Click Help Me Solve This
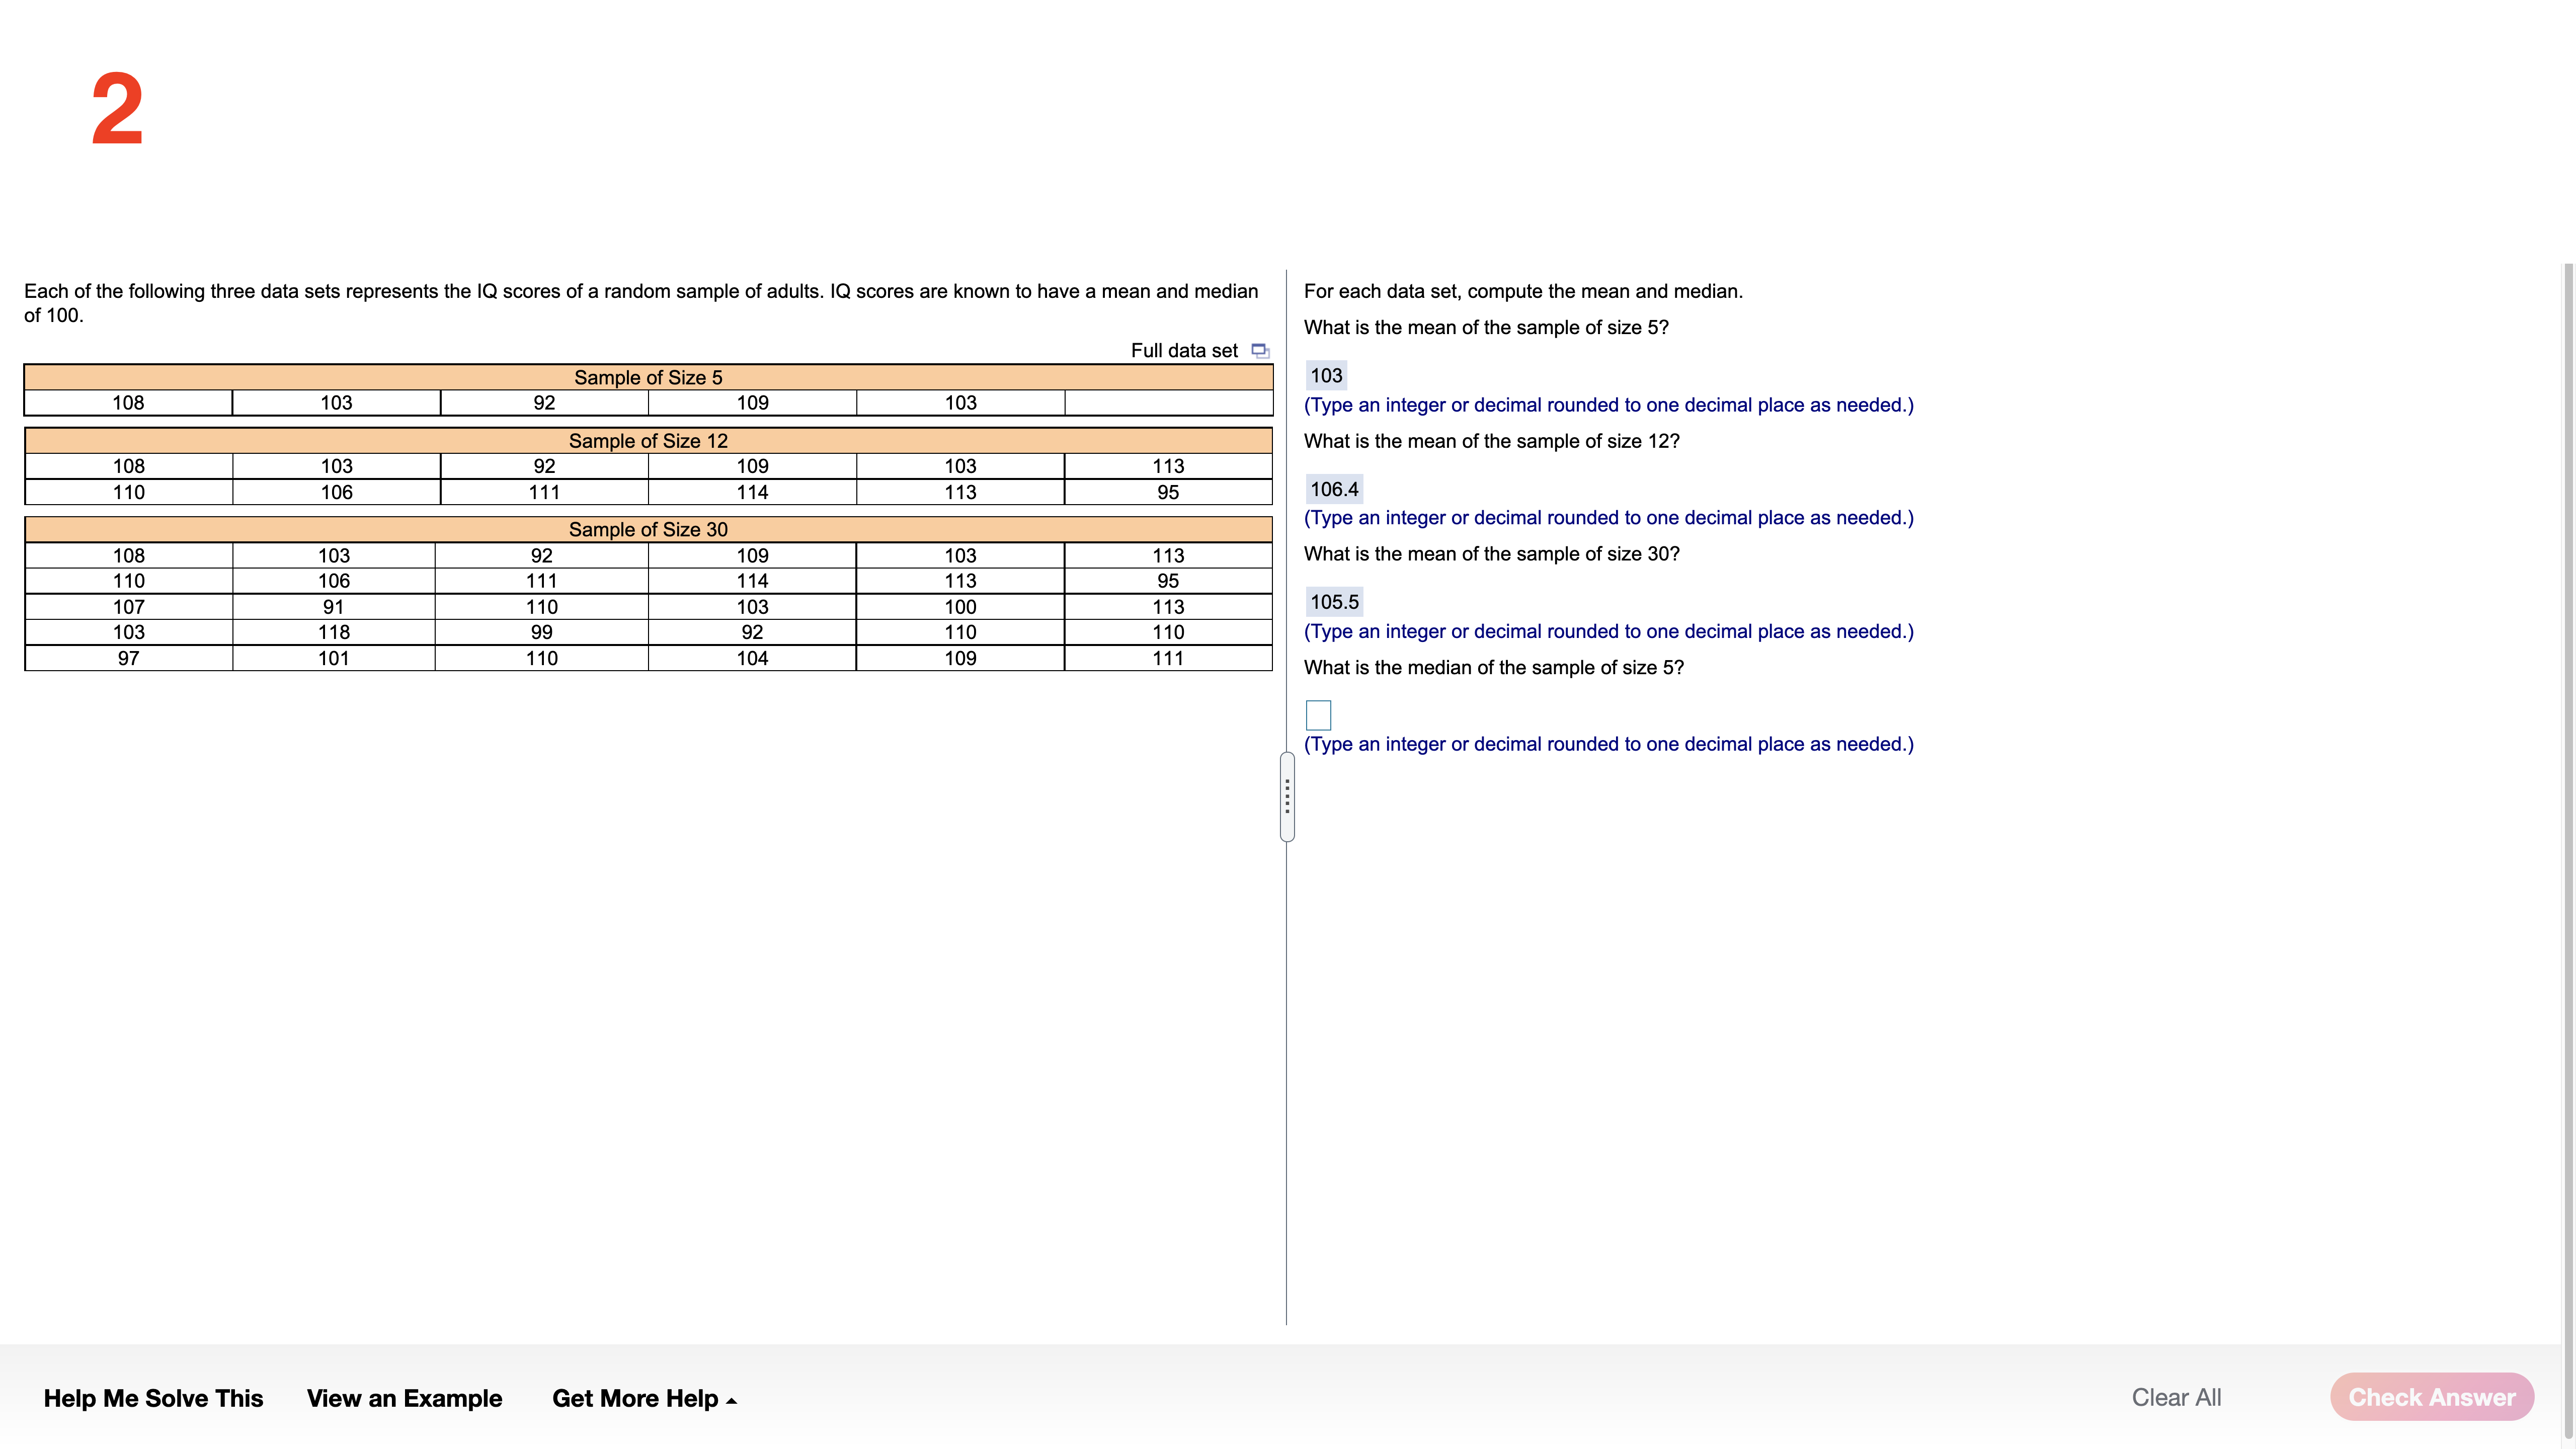Screen dimensions: 2576x1449 click(153, 1398)
